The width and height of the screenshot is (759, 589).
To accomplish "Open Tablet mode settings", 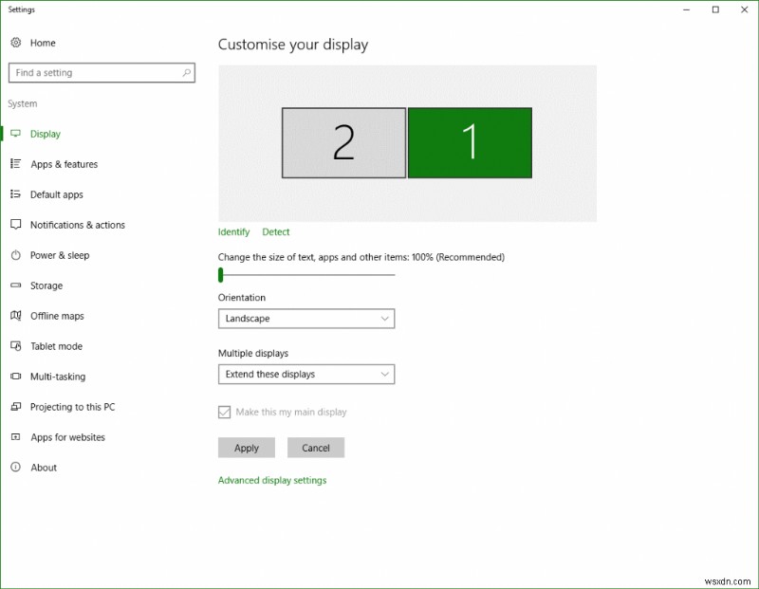I will tap(16, 346).
